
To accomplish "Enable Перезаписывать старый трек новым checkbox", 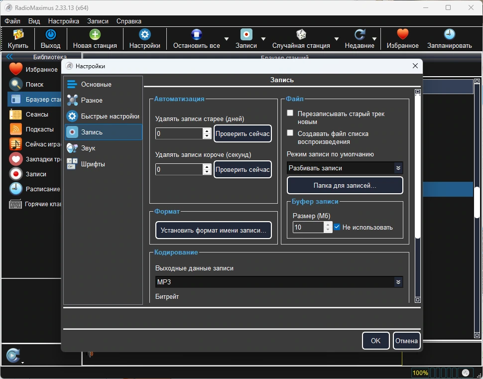I will pos(290,113).
